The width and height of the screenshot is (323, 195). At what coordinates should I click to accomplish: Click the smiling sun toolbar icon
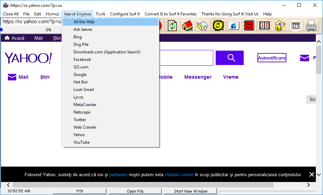[x=218, y=26]
